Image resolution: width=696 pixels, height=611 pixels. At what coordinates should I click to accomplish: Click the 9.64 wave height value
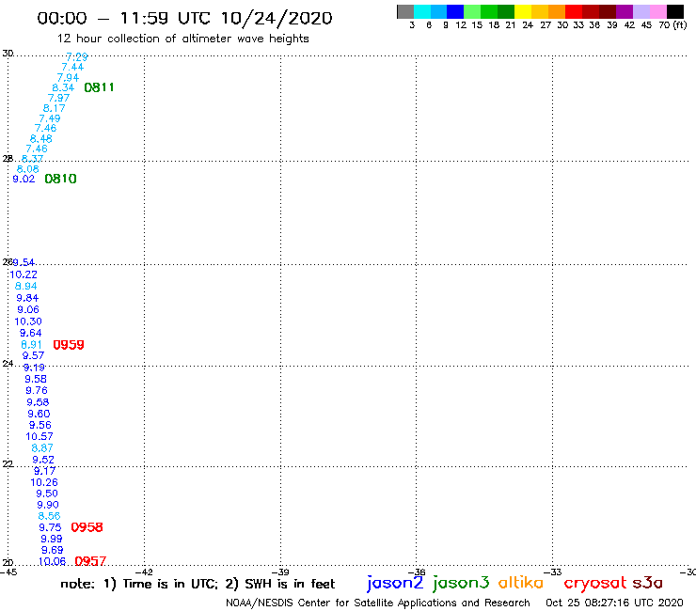click(31, 333)
